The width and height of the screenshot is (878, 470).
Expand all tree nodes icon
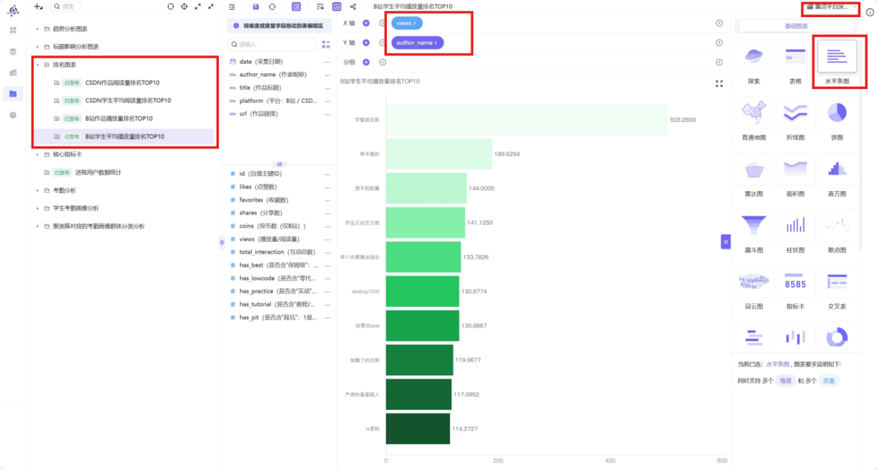tap(198, 6)
